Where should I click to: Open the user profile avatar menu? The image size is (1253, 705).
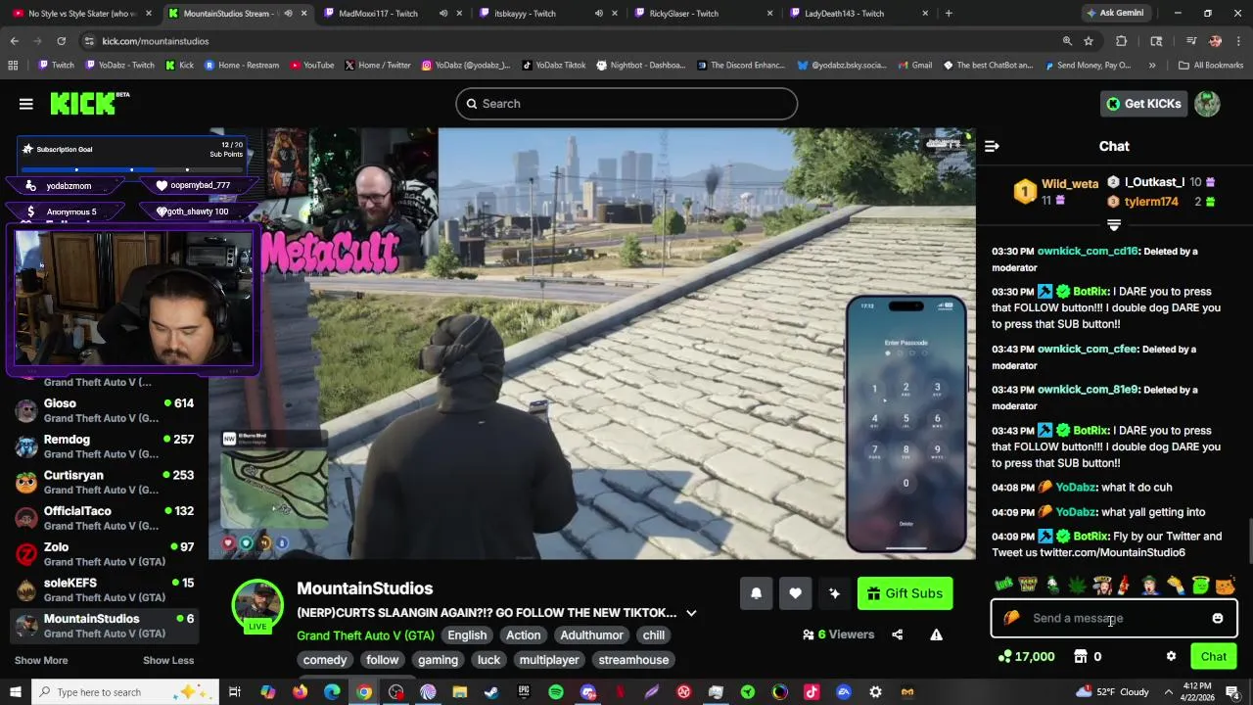click(x=1207, y=104)
